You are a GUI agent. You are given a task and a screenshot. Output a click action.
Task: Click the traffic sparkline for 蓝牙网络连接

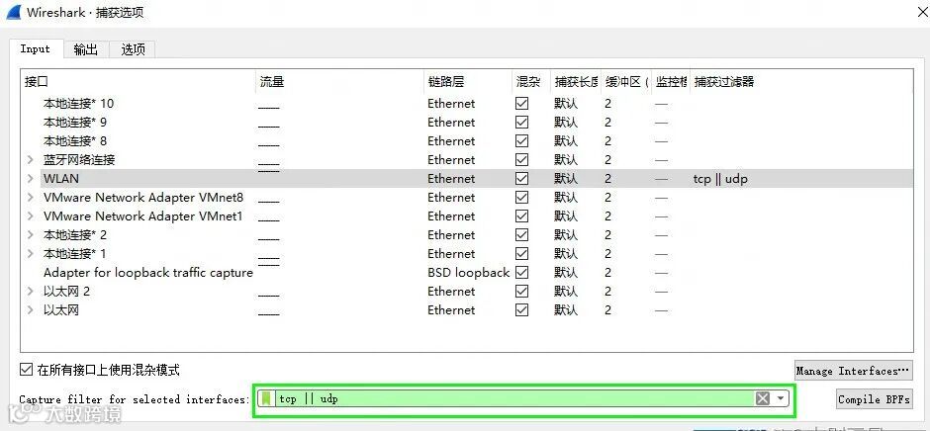(269, 163)
